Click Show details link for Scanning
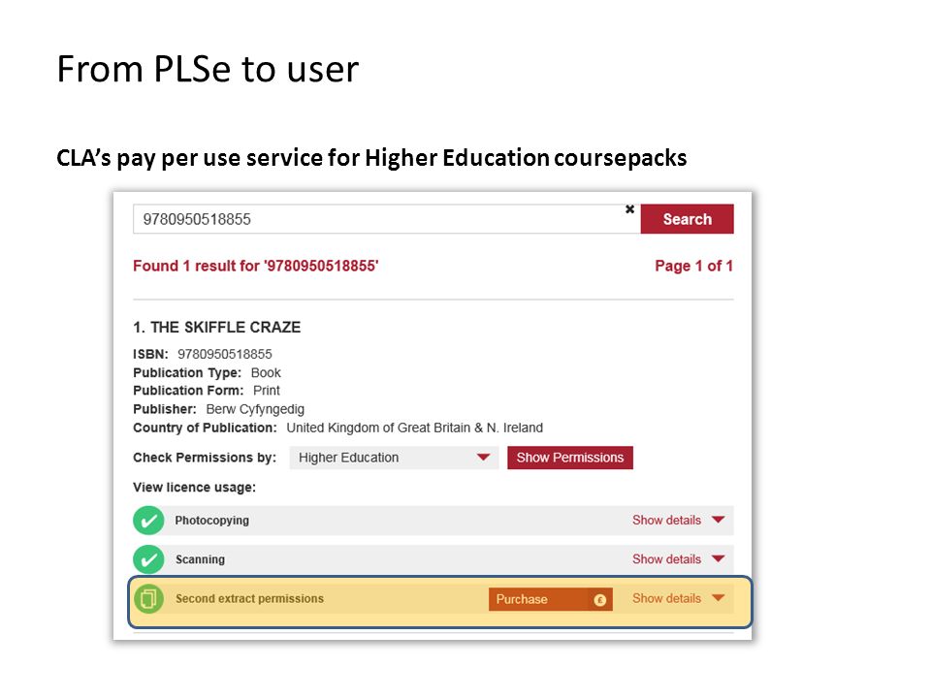931x698 pixels. (666, 559)
